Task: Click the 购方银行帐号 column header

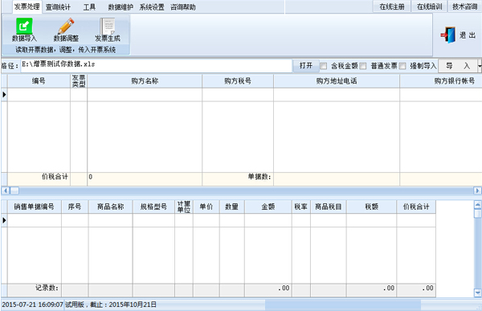Action: coord(441,81)
